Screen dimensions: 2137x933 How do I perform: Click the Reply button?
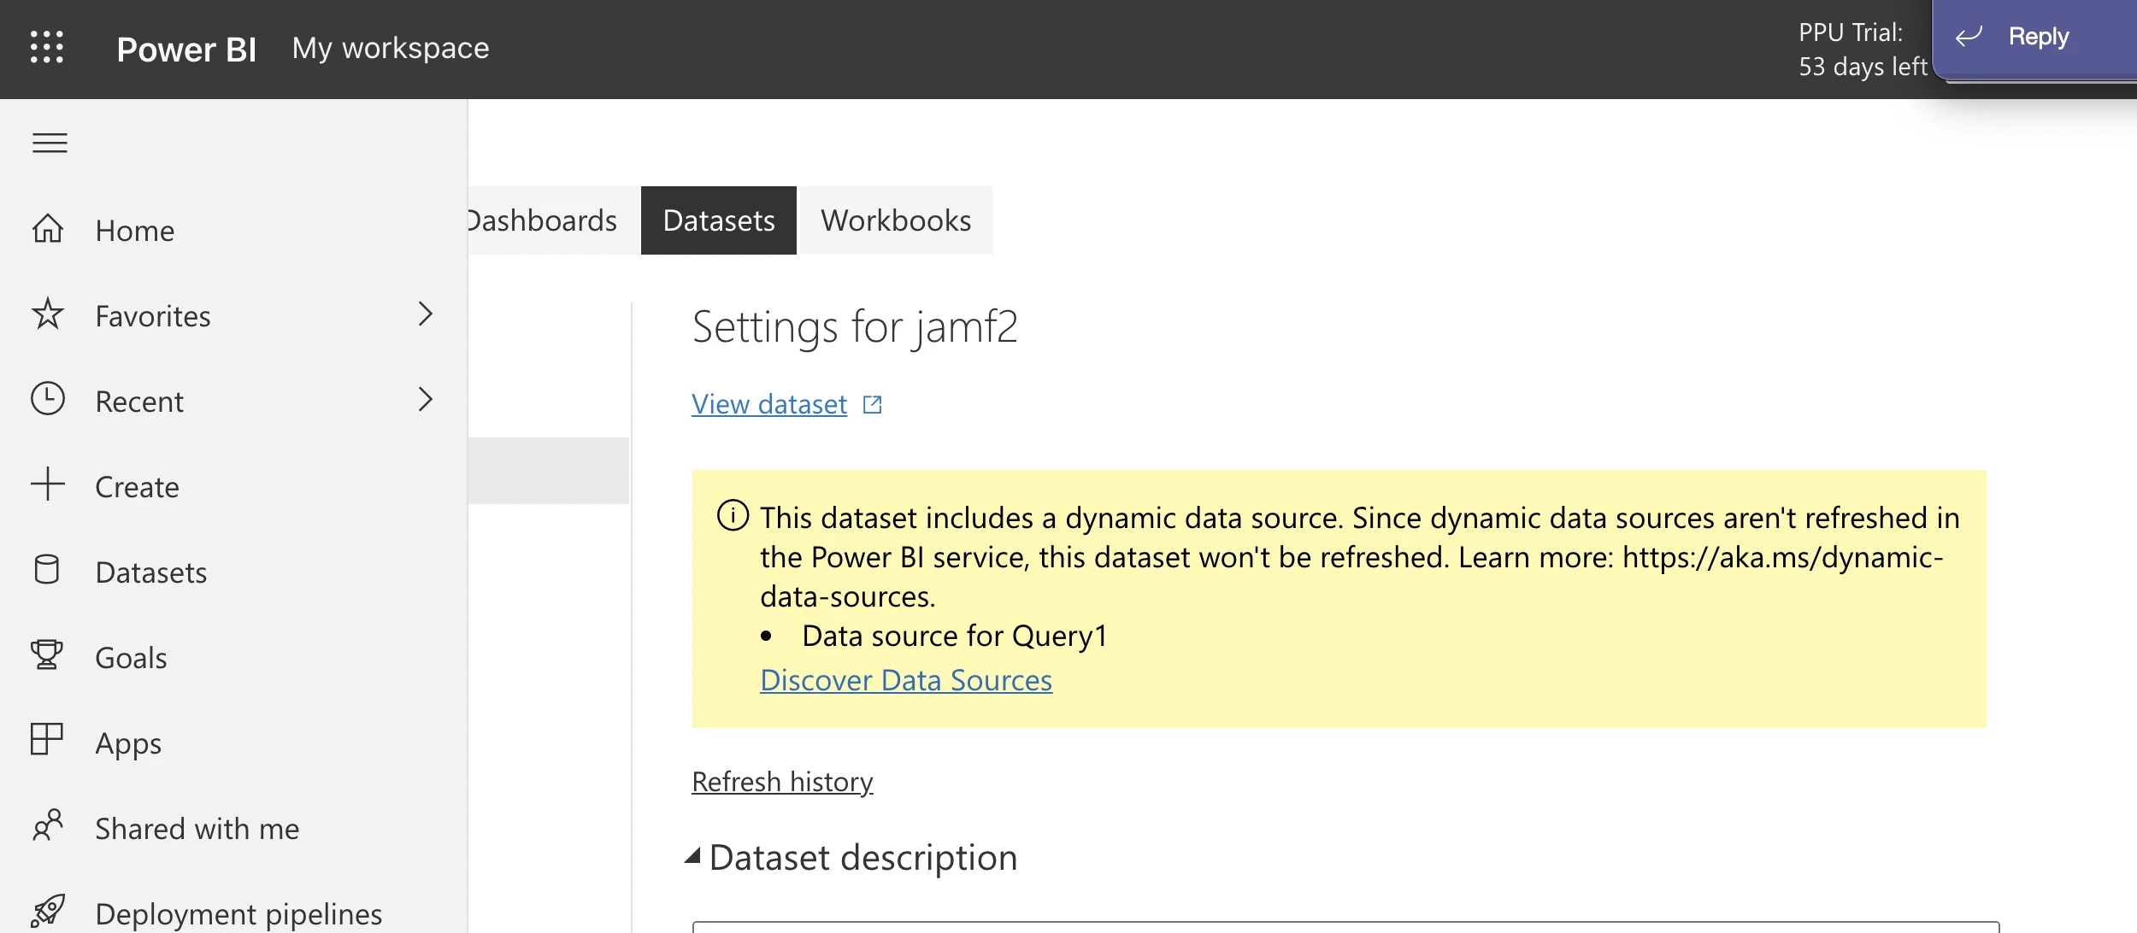coord(2034,38)
